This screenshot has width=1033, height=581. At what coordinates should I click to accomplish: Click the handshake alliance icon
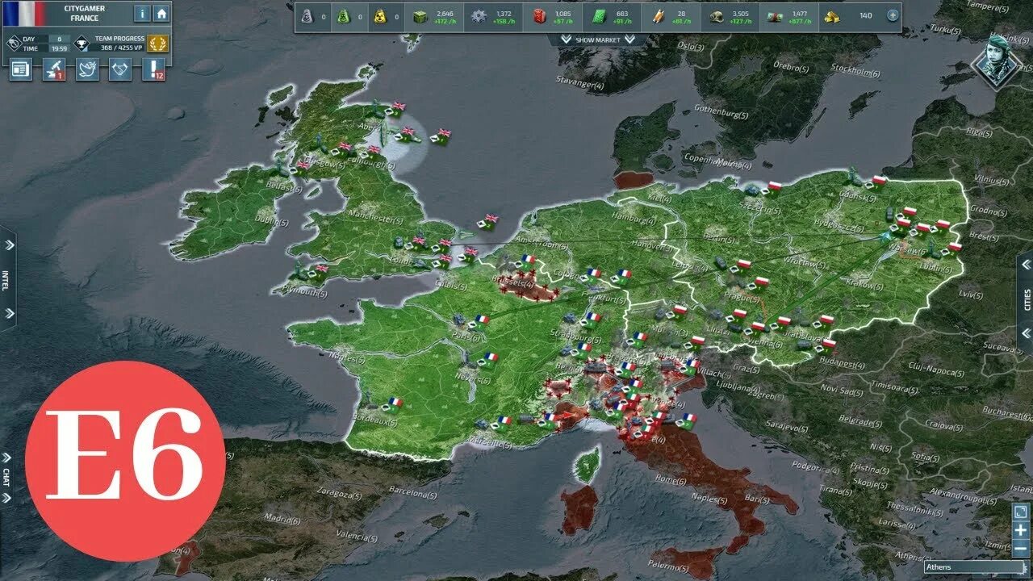coord(119,69)
